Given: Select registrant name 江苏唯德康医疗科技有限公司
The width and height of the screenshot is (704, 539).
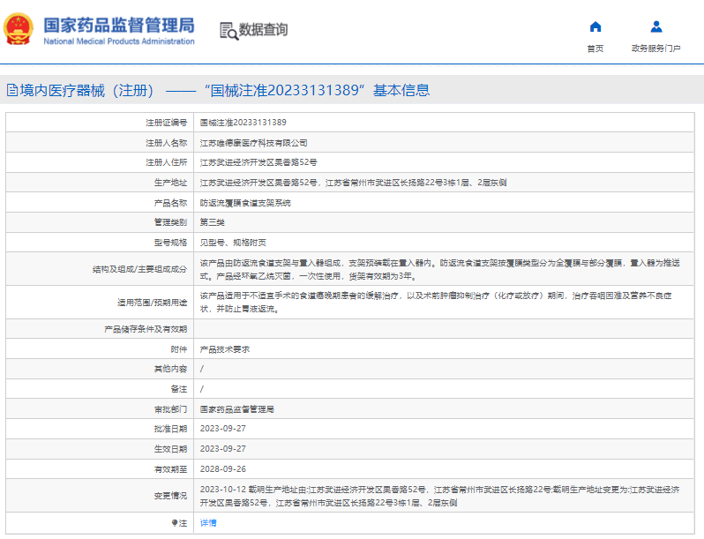Looking at the screenshot, I should [x=254, y=143].
